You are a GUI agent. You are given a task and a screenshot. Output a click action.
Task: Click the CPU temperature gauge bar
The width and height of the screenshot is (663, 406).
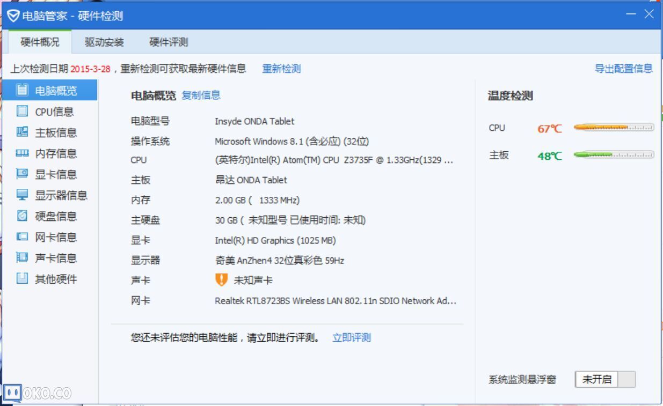point(614,128)
